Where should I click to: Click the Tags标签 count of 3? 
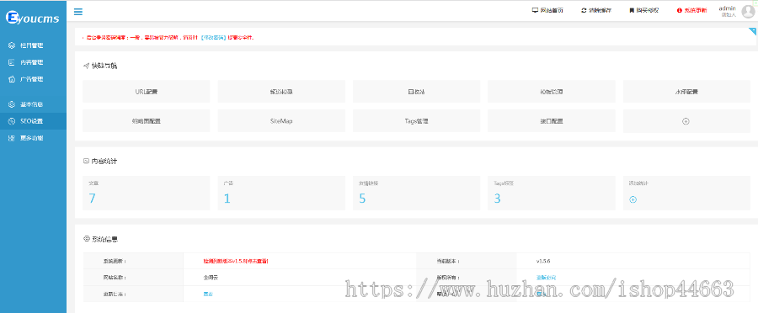point(497,198)
